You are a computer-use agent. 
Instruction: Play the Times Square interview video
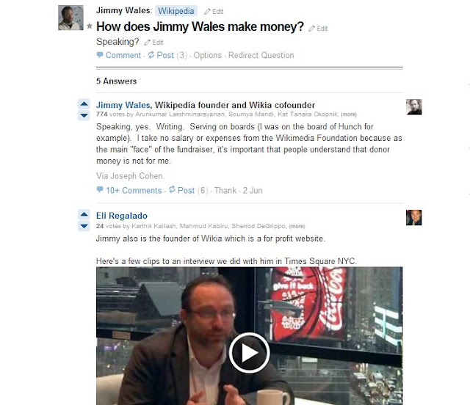pos(250,353)
